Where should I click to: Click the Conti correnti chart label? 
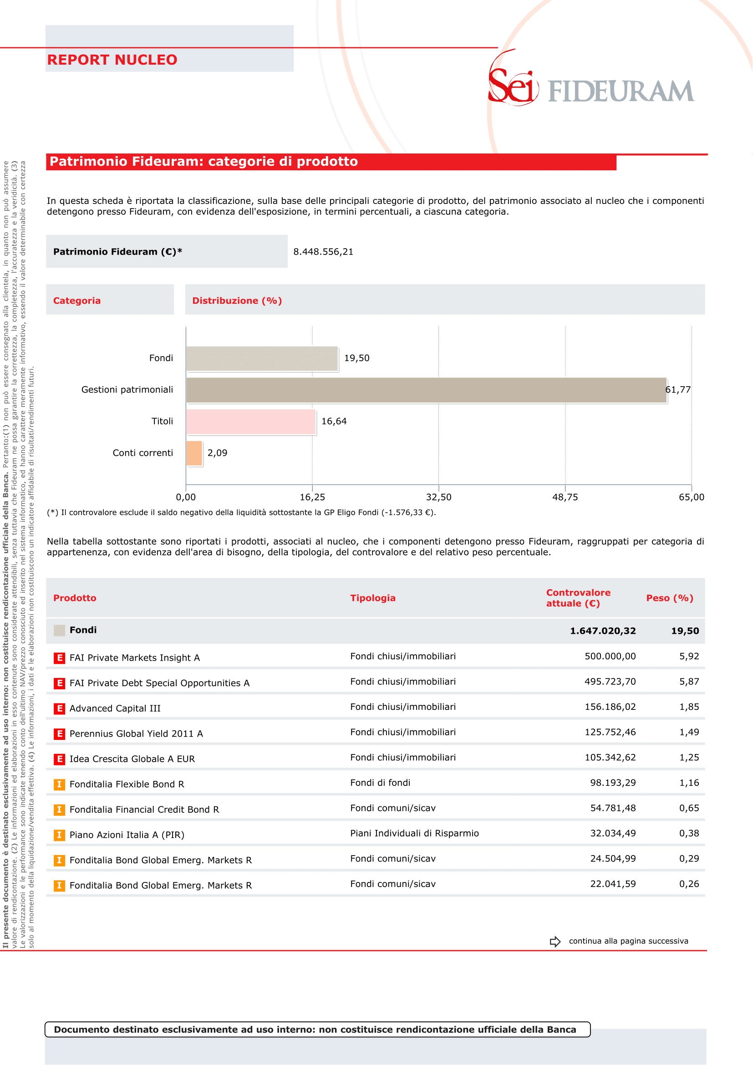pyautogui.click(x=143, y=453)
